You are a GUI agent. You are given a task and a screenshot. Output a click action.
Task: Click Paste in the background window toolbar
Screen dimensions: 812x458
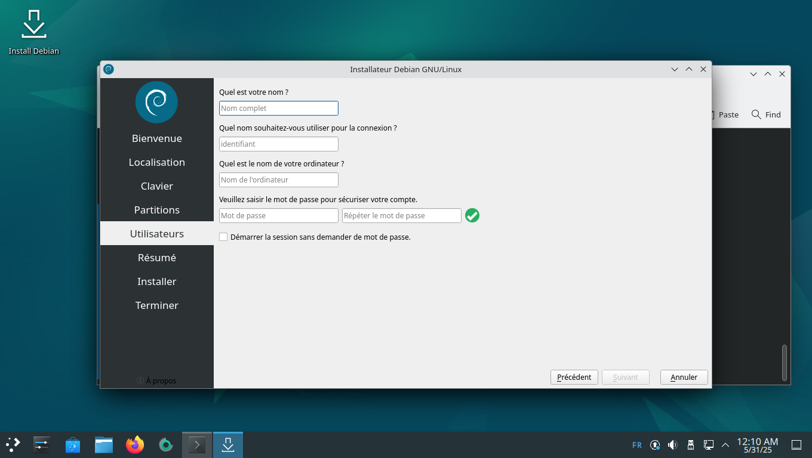click(x=728, y=114)
